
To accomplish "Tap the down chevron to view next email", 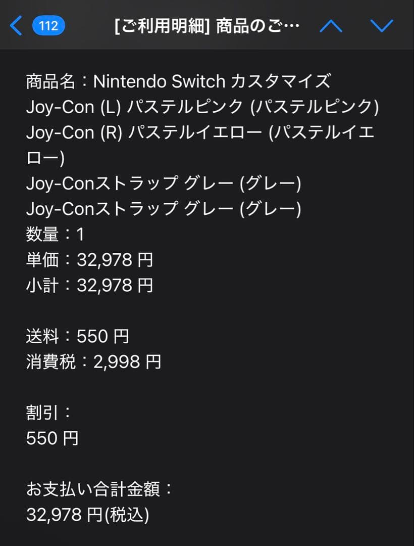I will (x=382, y=26).
